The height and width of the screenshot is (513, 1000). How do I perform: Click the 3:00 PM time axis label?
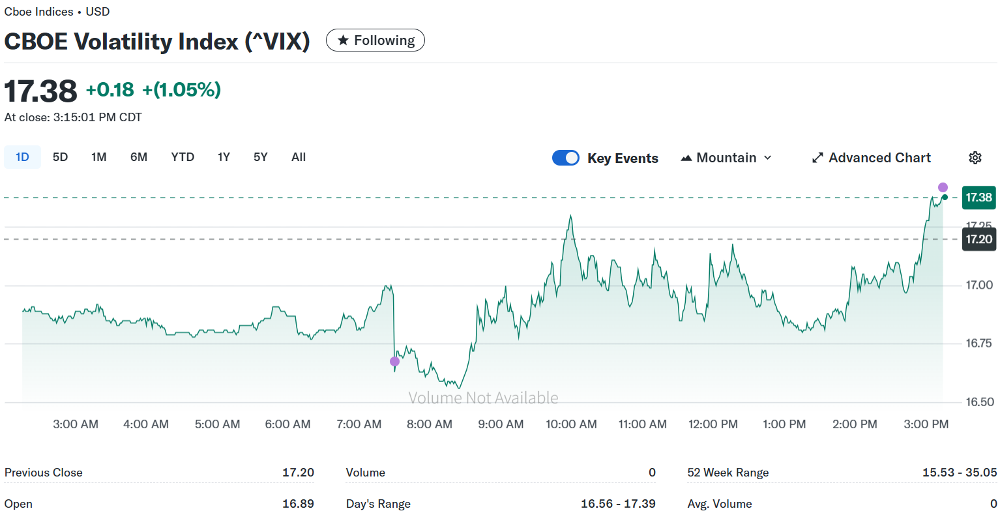click(926, 424)
